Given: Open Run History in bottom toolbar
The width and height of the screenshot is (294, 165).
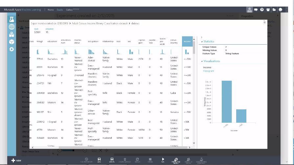Looking at the screenshot, I should pos(86,160).
